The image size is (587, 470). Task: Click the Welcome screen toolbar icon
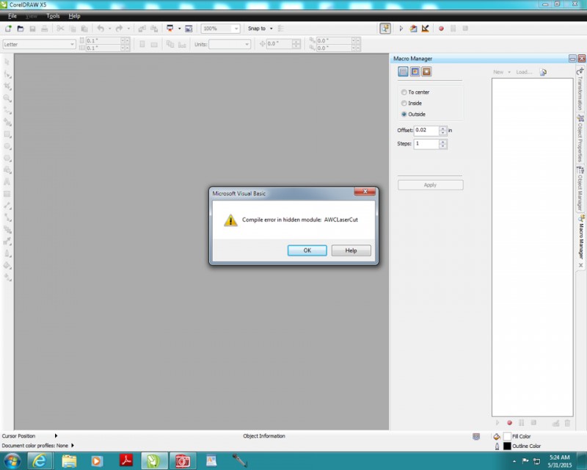pos(189,29)
